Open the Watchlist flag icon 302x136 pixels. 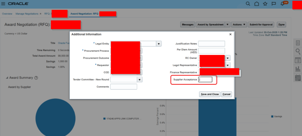tap(273, 4)
